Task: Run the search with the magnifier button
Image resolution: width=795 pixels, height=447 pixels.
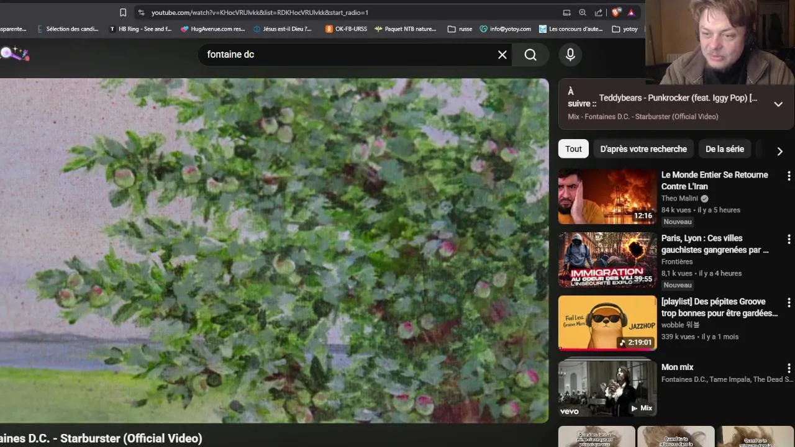Action: 530,55
